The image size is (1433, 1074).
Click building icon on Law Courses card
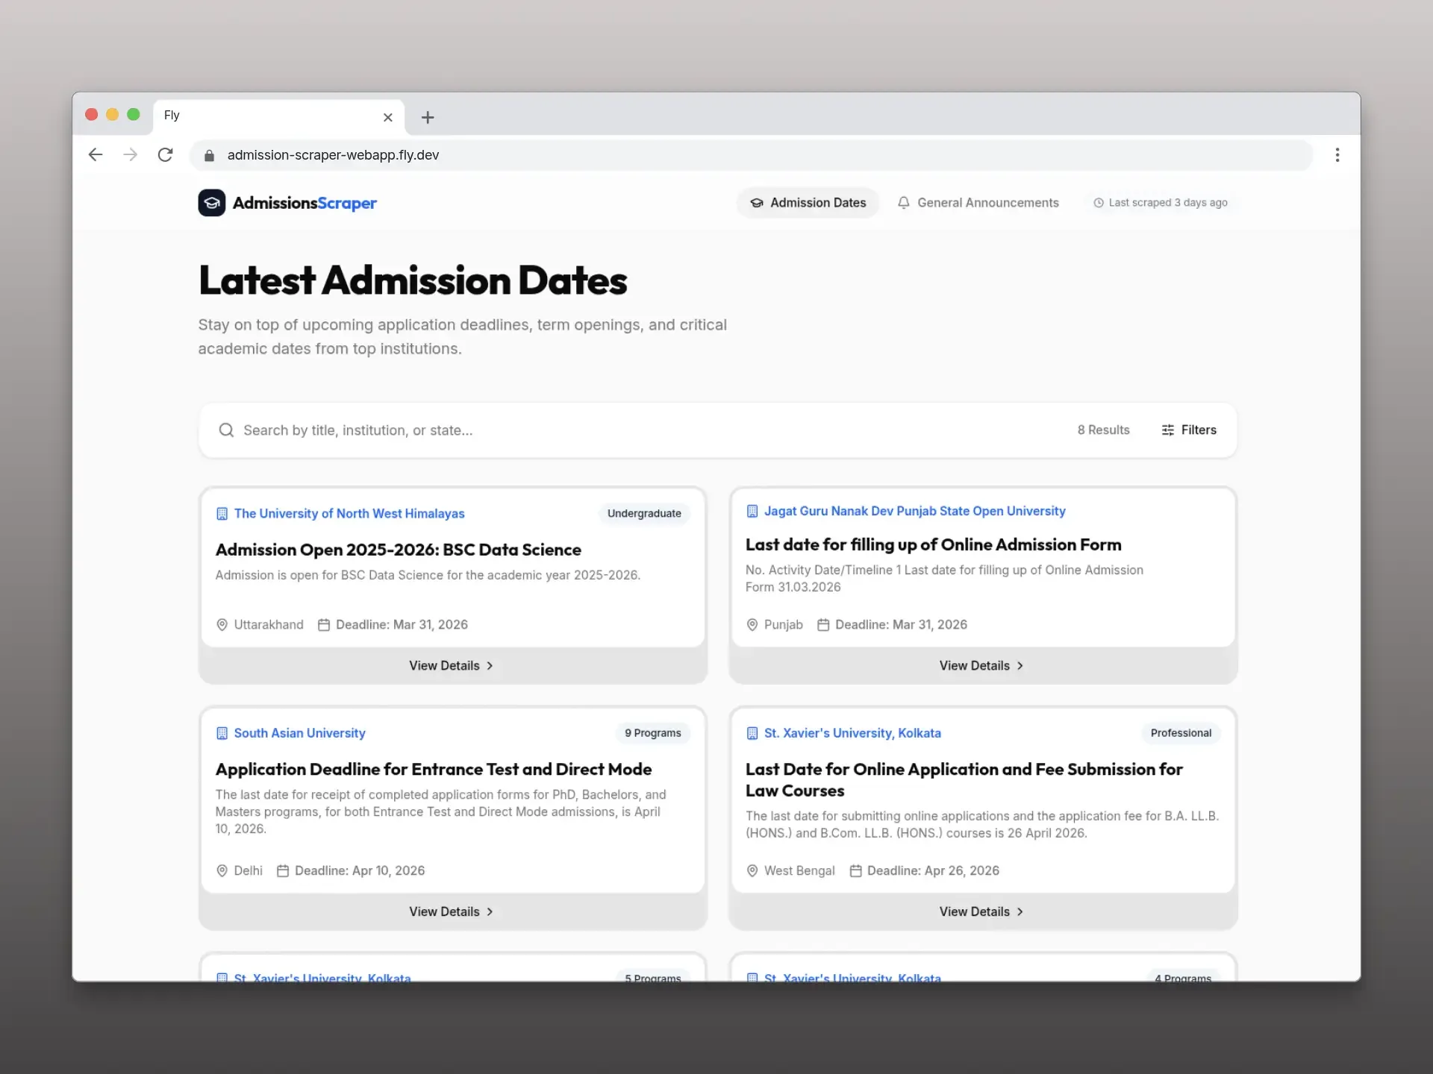pos(752,733)
